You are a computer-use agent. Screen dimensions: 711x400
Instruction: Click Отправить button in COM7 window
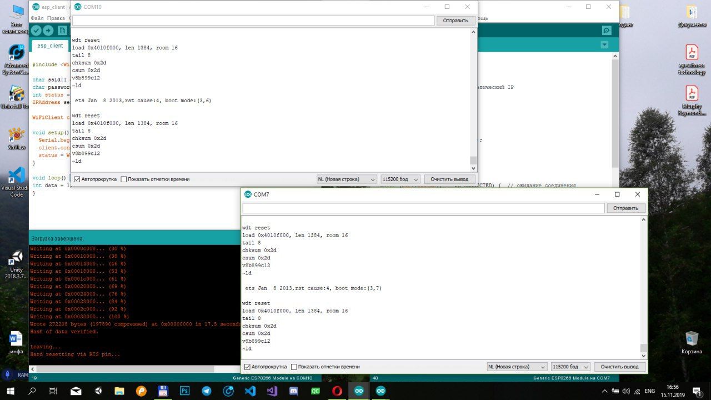626,208
